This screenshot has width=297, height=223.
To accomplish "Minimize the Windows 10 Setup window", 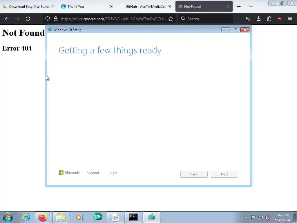I will point(226,30).
